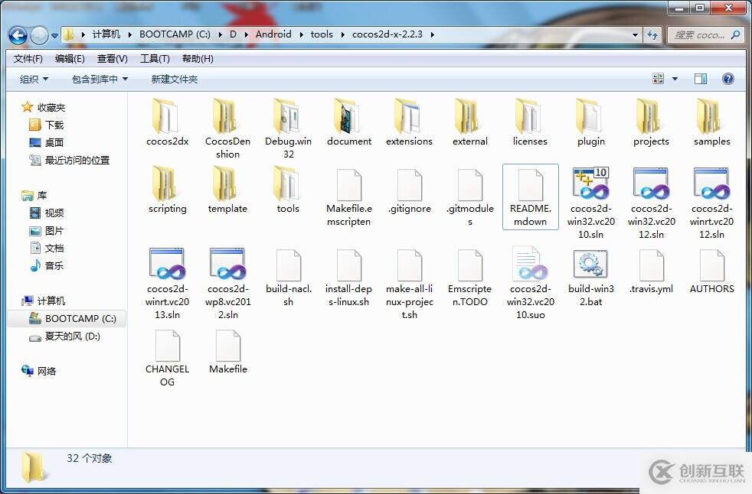752x494 pixels.
Task: Open the licenses folder
Action: coord(530,122)
